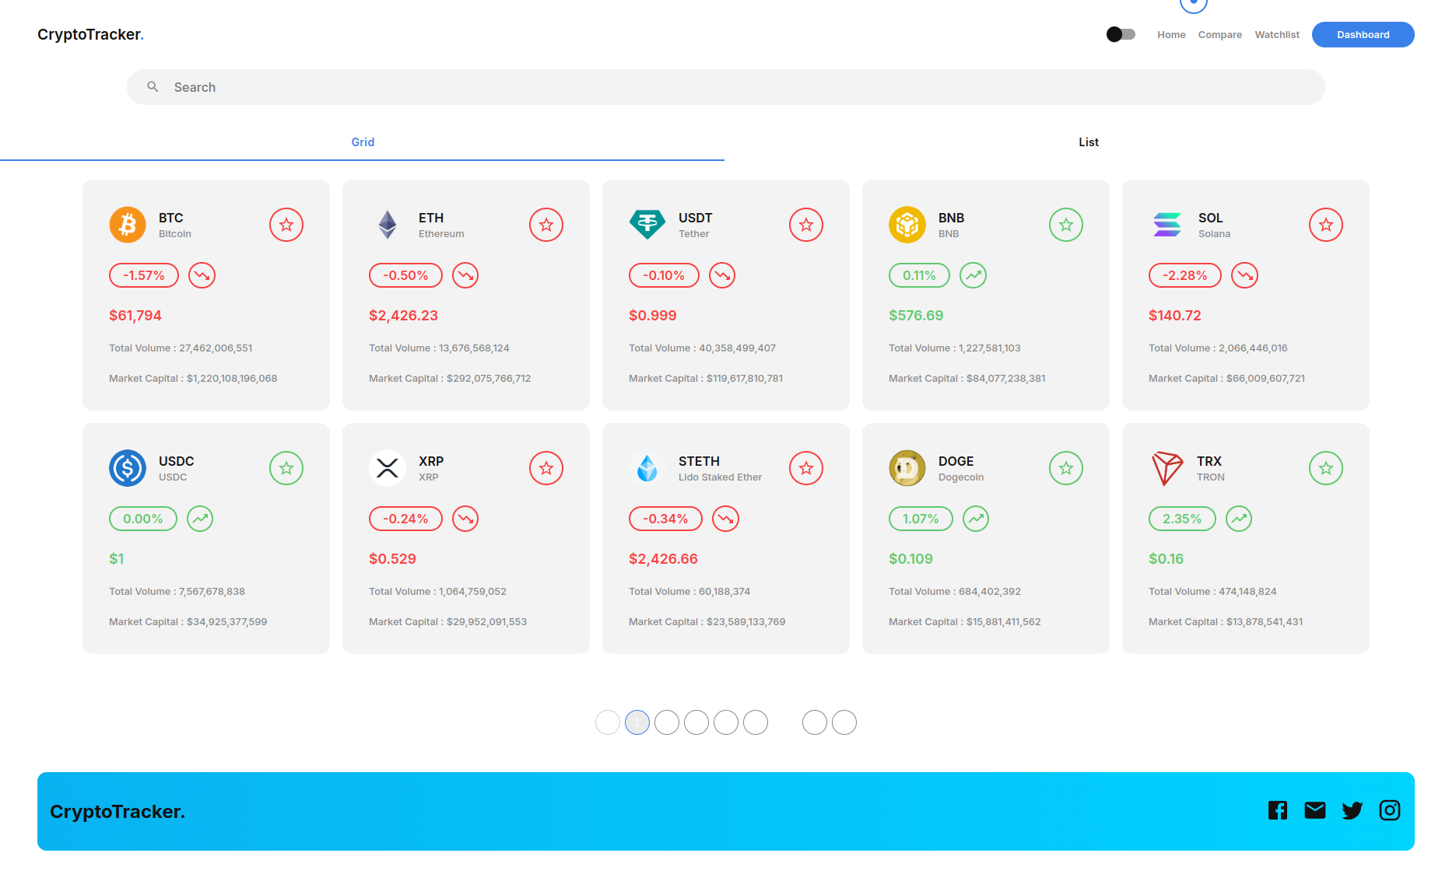Click -1.57% change chip on BTC
The width and height of the screenshot is (1449, 888).
pyautogui.click(x=144, y=275)
